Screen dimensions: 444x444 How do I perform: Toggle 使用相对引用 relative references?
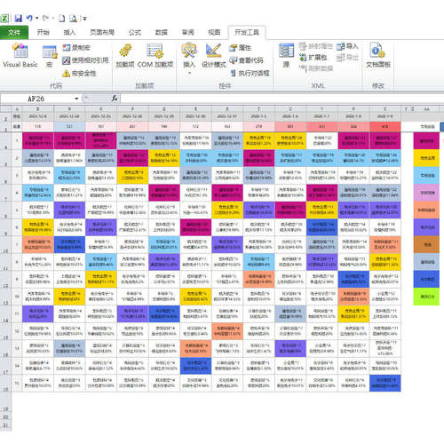pos(85,60)
